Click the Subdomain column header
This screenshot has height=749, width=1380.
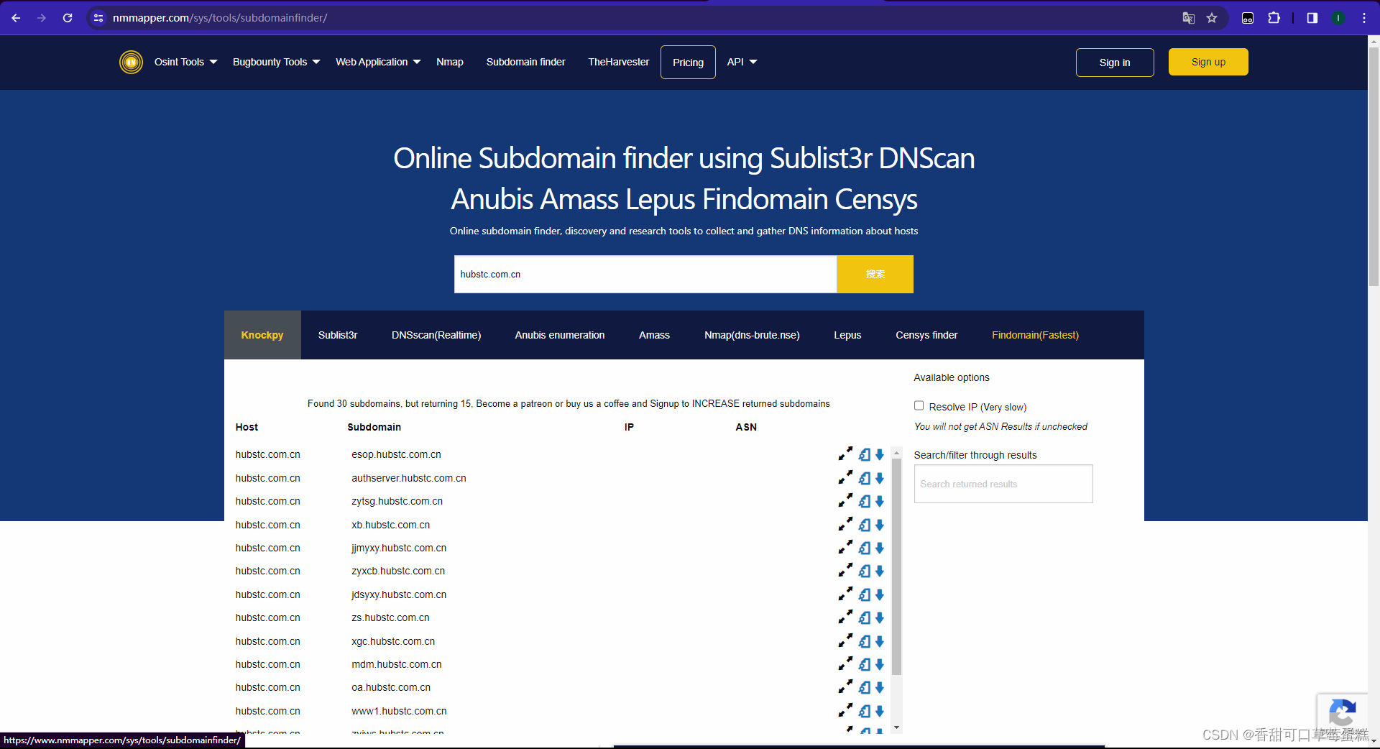coord(374,427)
